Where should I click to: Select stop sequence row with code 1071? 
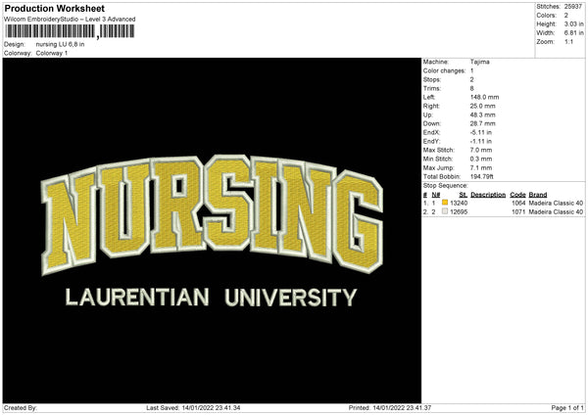503,211
